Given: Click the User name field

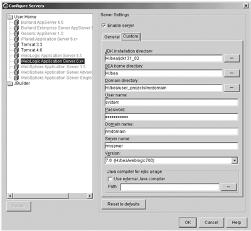Looking at the screenshot, I should click(x=171, y=102).
